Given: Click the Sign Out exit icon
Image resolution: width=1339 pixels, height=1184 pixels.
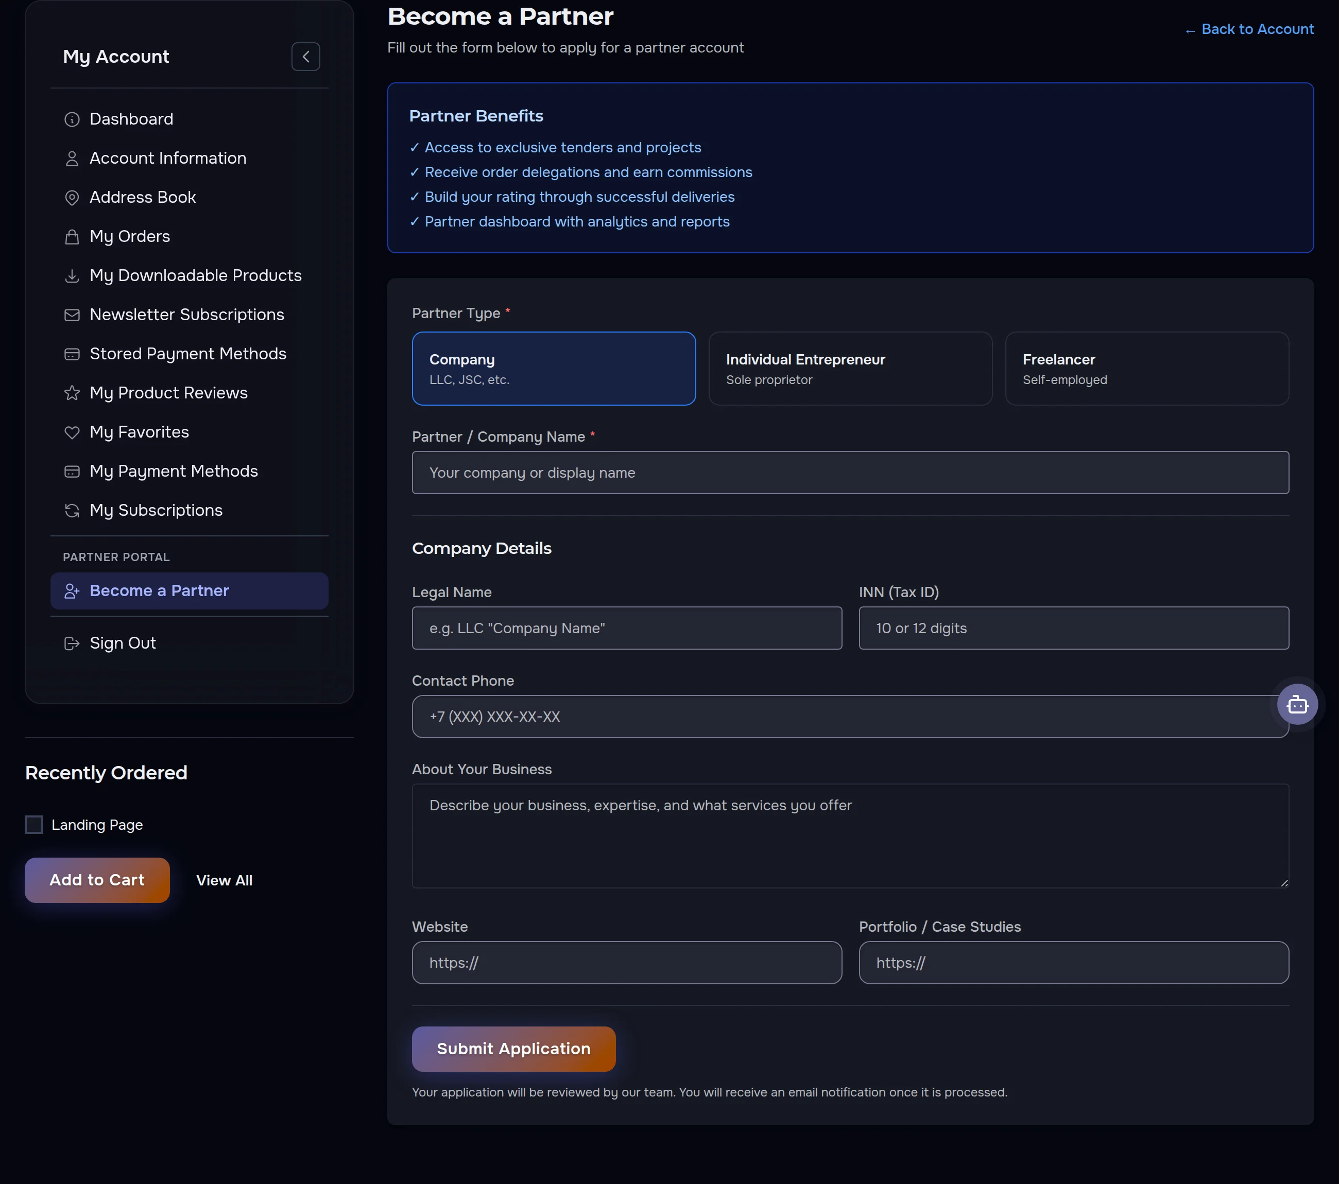Looking at the screenshot, I should coord(72,643).
